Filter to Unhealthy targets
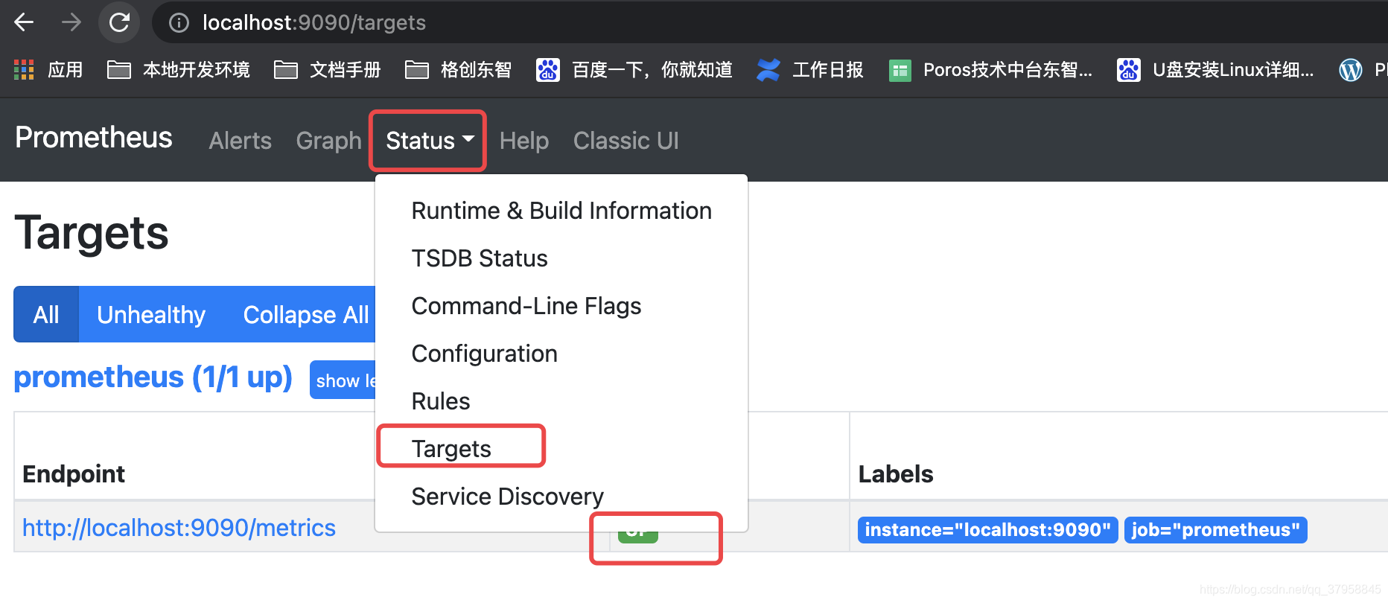The image size is (1388, 603). (x=151, y=314)
